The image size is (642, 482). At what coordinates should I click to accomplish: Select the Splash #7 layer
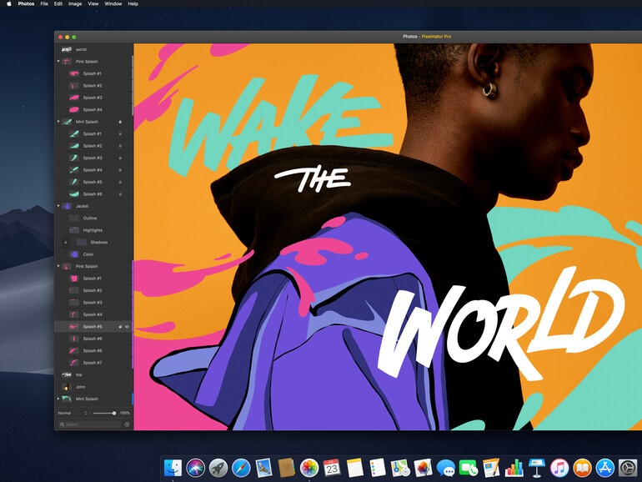93,363
